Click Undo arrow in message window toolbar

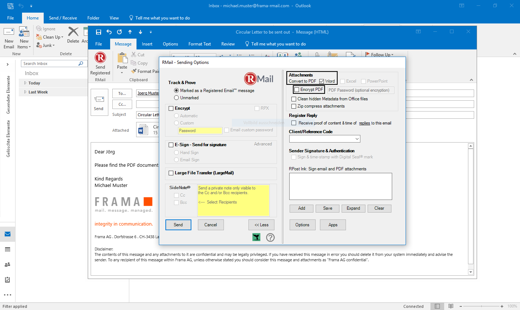click(x=109, y=32)
